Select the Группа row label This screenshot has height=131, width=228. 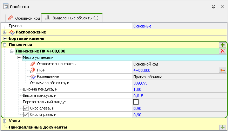coord(15,26)
